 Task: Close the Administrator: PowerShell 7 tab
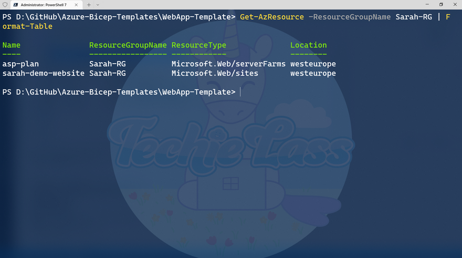pyautogui.click(x=76, y=5)
